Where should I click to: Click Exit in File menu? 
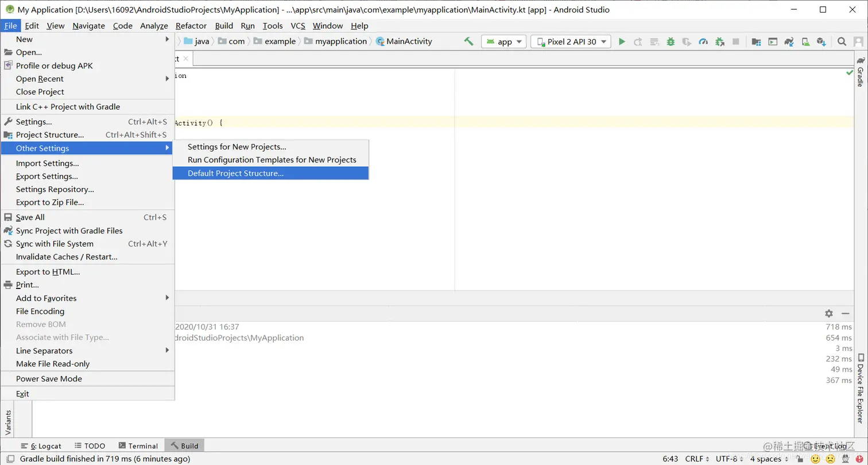[87, 394]
